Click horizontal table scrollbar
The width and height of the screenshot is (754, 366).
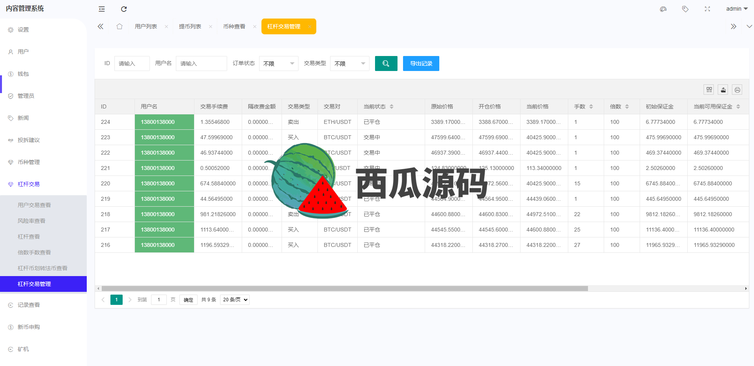coord(345,288)
